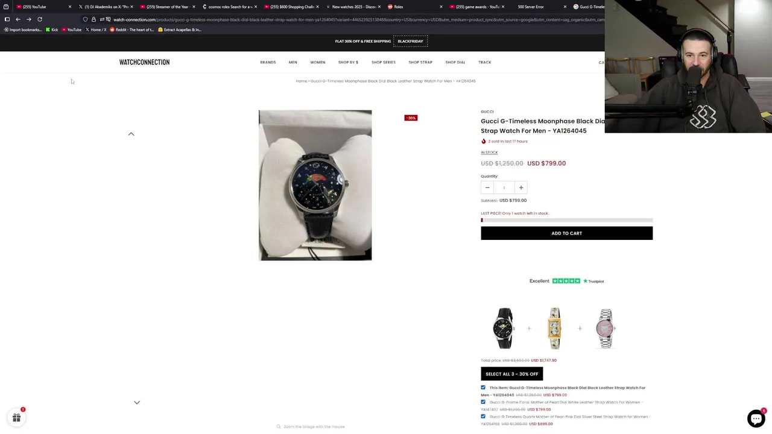Viewport: 772px width, 434px height.
Task: Go back using the browser back arrow
Action: (18, 19)
